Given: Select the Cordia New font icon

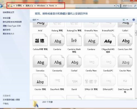Looking at the screenshot, I should coord(91,61).
